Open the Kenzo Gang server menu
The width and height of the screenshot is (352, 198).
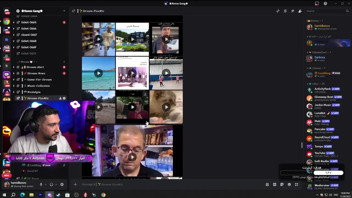pyautogui.click(x=41, y=11)
